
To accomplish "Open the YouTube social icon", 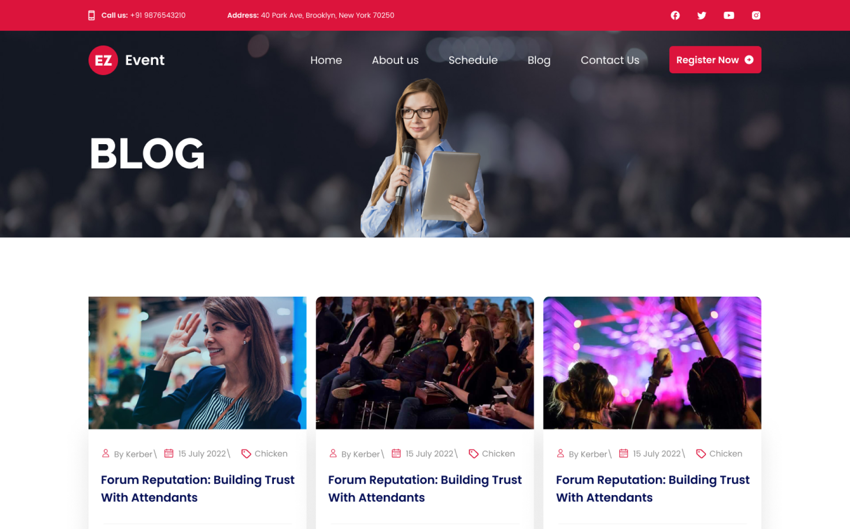I will coord(729,15).
